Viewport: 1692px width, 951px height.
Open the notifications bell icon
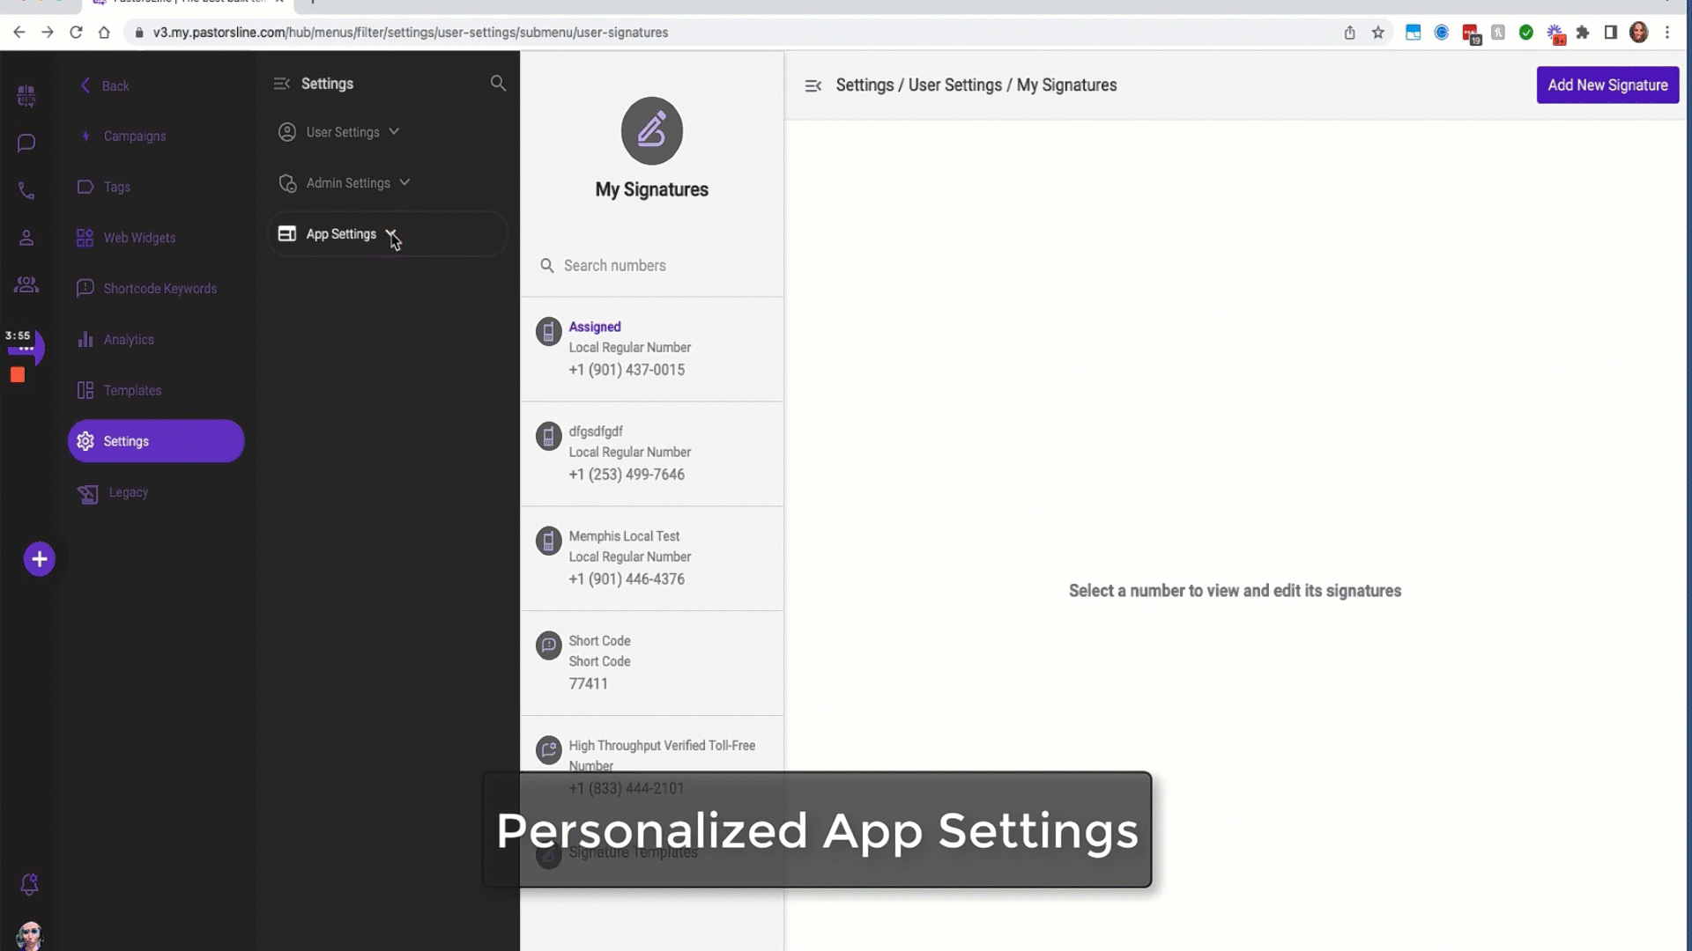(29, 884)
